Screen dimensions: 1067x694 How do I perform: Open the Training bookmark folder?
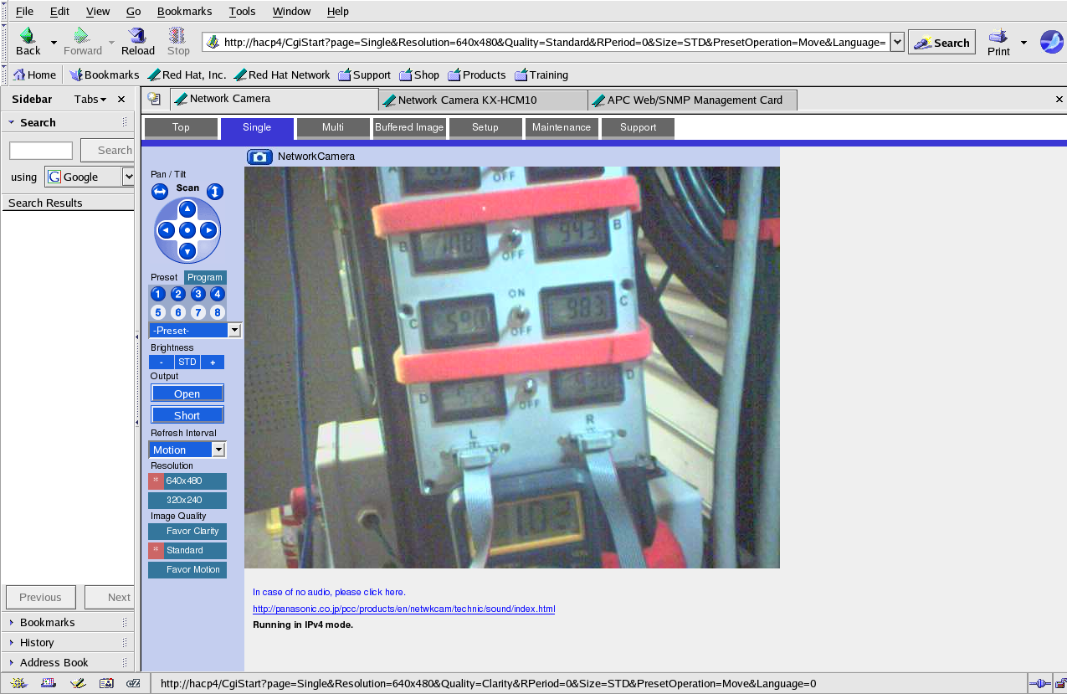(541, 75)
